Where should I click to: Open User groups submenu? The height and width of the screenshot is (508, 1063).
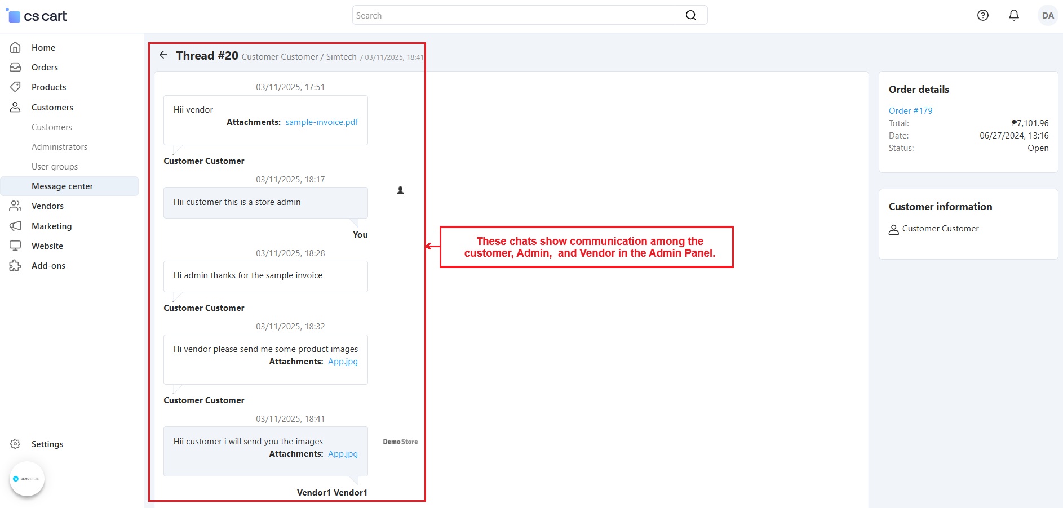tap(55, 167)
